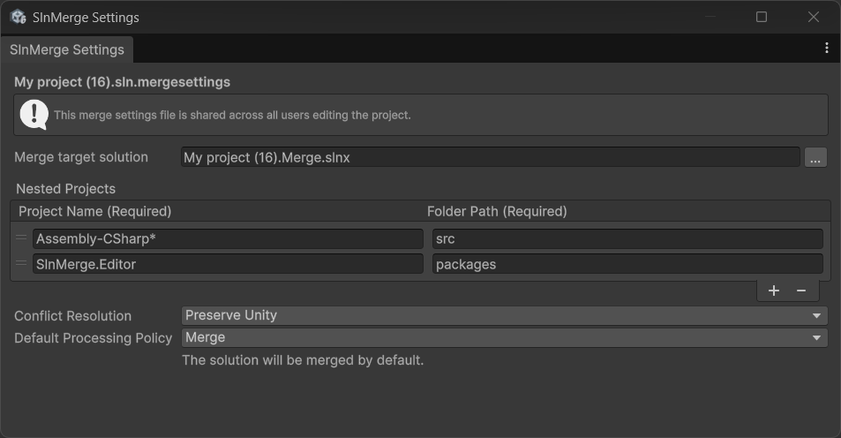This screenshot has height=438, width=841.
Task: Close the SlnMerge Settings window
Action: 814,17
